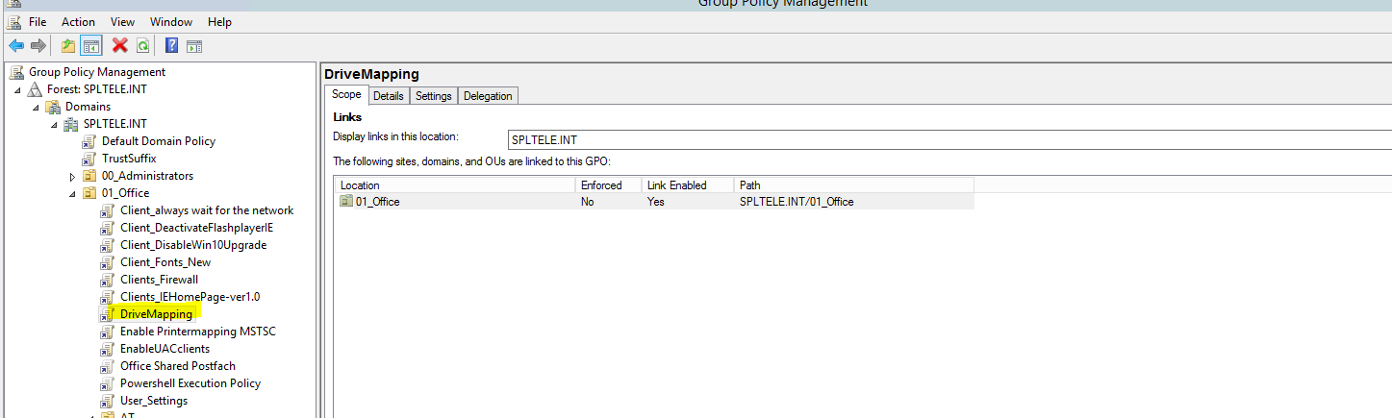This screenshot has height=418, width=1392.
Task: Select Client_DeactivateFlashplayerIE GPO
Action: point(197,228)
